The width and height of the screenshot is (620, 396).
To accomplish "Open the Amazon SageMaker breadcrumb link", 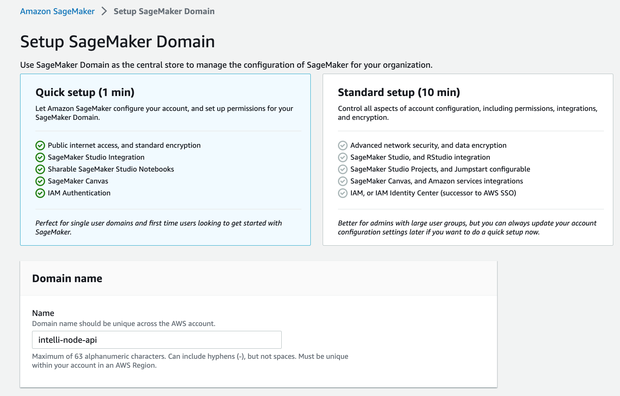I will [57, 11].
